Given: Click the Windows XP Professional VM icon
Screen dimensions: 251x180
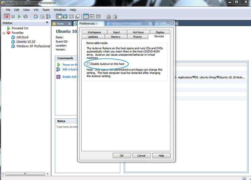Looking at the screenshot, I should pyautogui.click(x=13, y=46).
